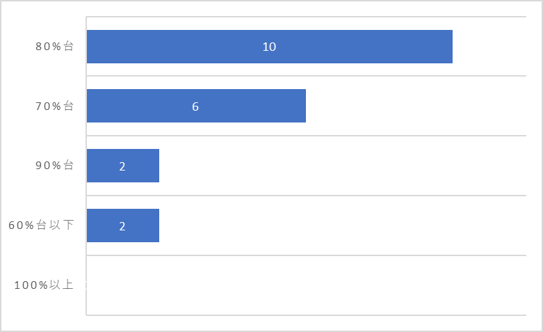Click empty plot area right of 90%台 bar

(x=343, y=166)
